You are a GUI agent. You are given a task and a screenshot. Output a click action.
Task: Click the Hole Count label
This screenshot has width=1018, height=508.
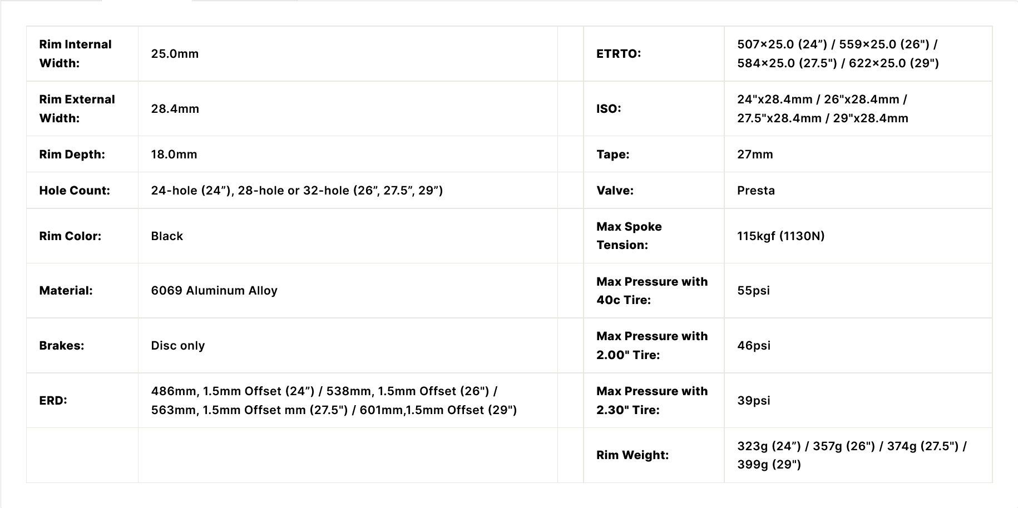pos(75,191)
